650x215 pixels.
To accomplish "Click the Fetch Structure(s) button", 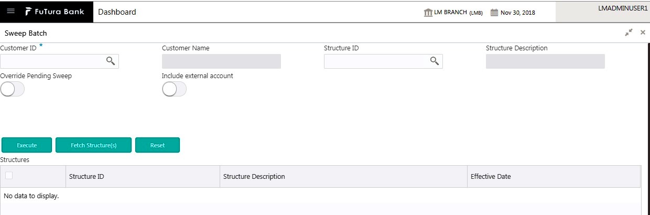I will tap(93, 145).
